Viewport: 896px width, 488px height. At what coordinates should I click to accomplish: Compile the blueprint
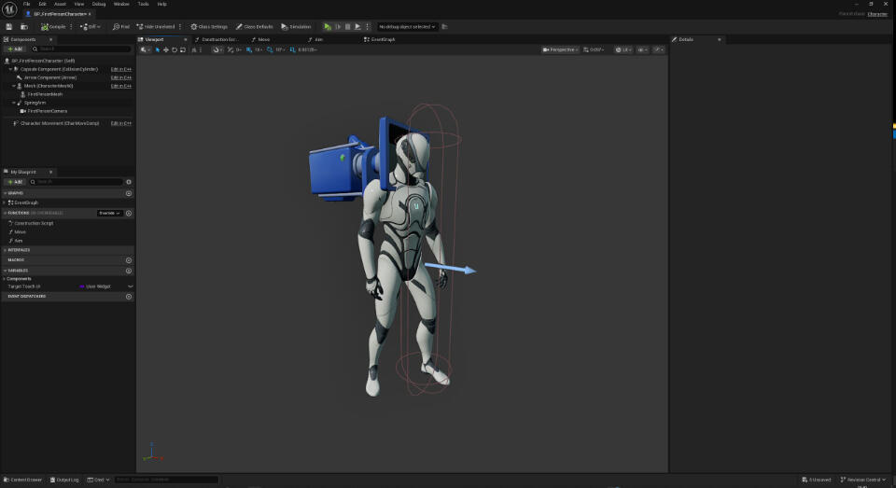pyautogui.click(x=53, y=27)
